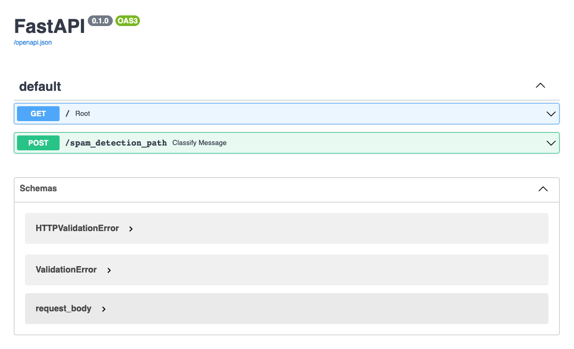
Task: Select the /spam_detection_path endpoint path
Action: [116, 143]
